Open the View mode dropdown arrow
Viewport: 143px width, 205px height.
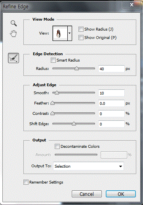click(70, 33)
